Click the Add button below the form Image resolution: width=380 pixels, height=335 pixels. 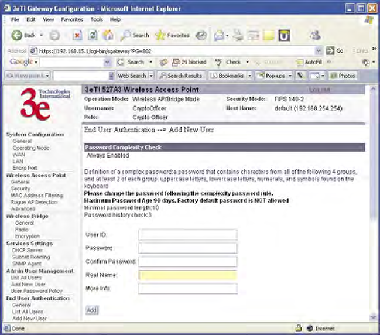tap(92, 310)
